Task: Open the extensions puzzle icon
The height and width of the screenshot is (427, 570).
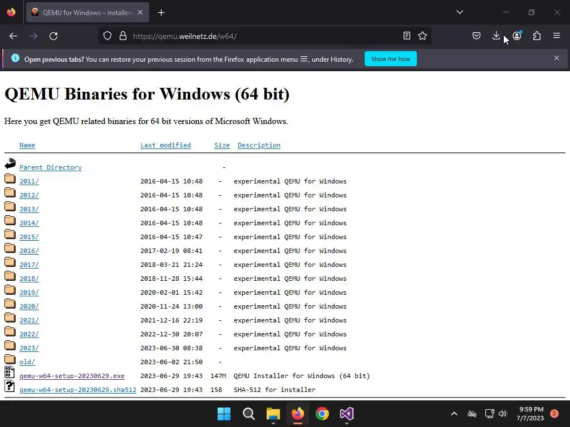Action: pos(537,36)
